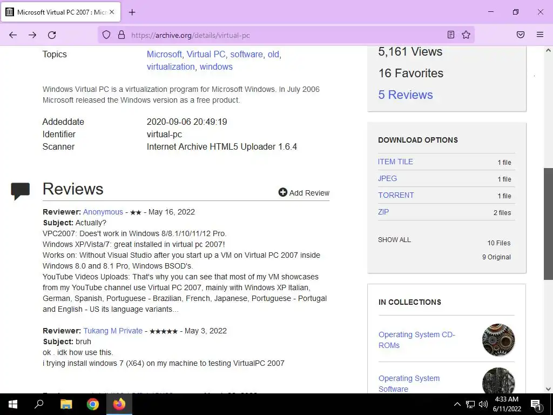The image size is (553, 415).
Task: Open reviewer Anonymous profile link
Action: (103, 212)
